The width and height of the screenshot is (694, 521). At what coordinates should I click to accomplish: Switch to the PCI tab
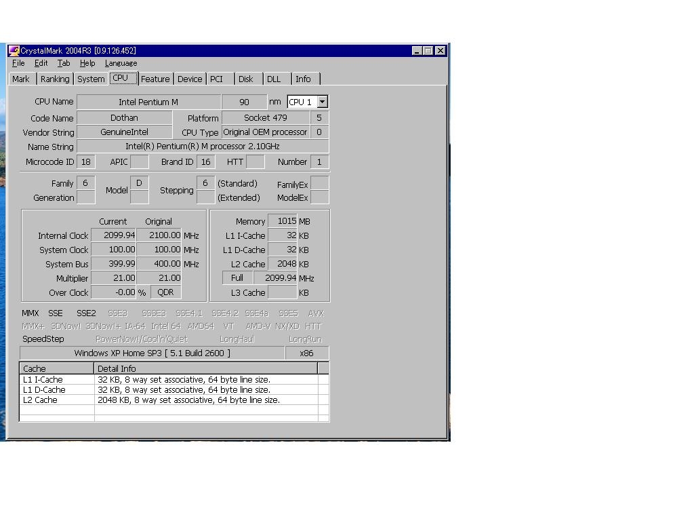pos(220,79)
